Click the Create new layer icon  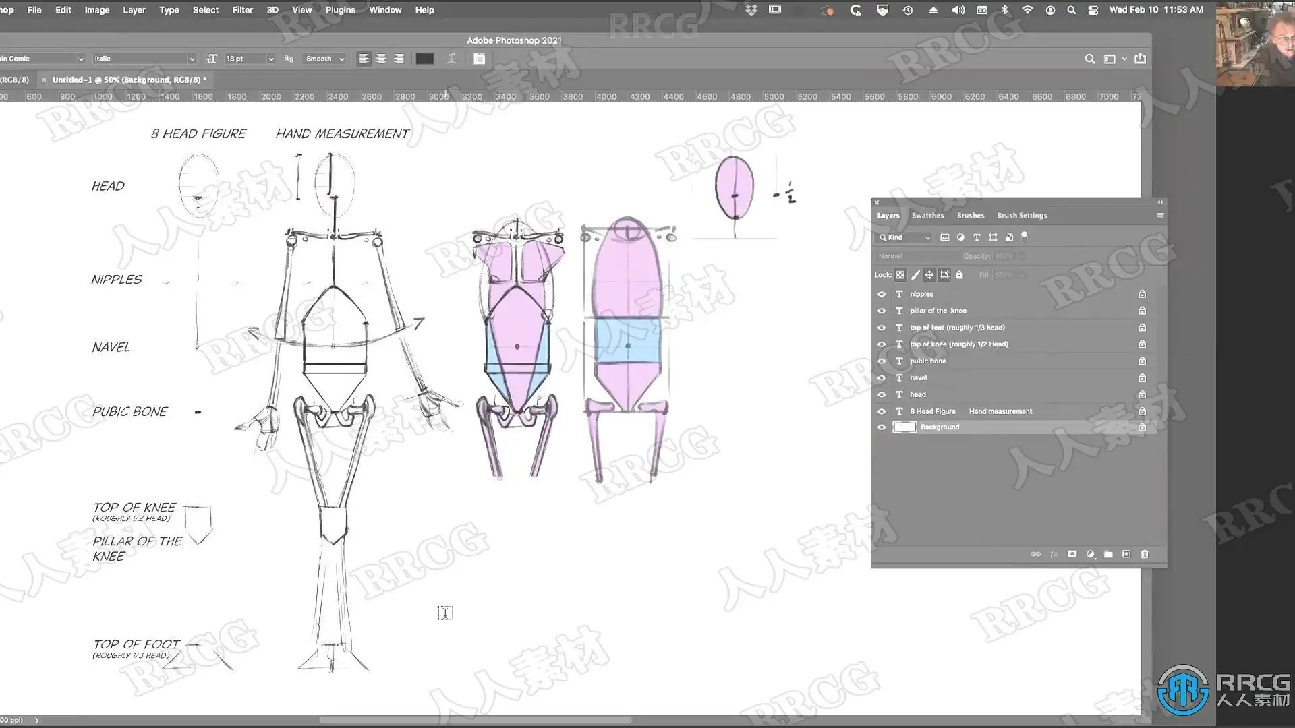pyautogui.click(x=1126, y=554)
